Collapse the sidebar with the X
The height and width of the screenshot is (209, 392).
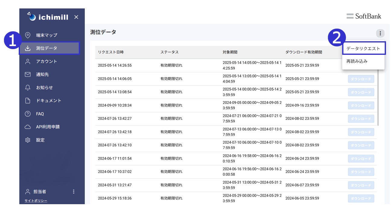pos(76,17)
